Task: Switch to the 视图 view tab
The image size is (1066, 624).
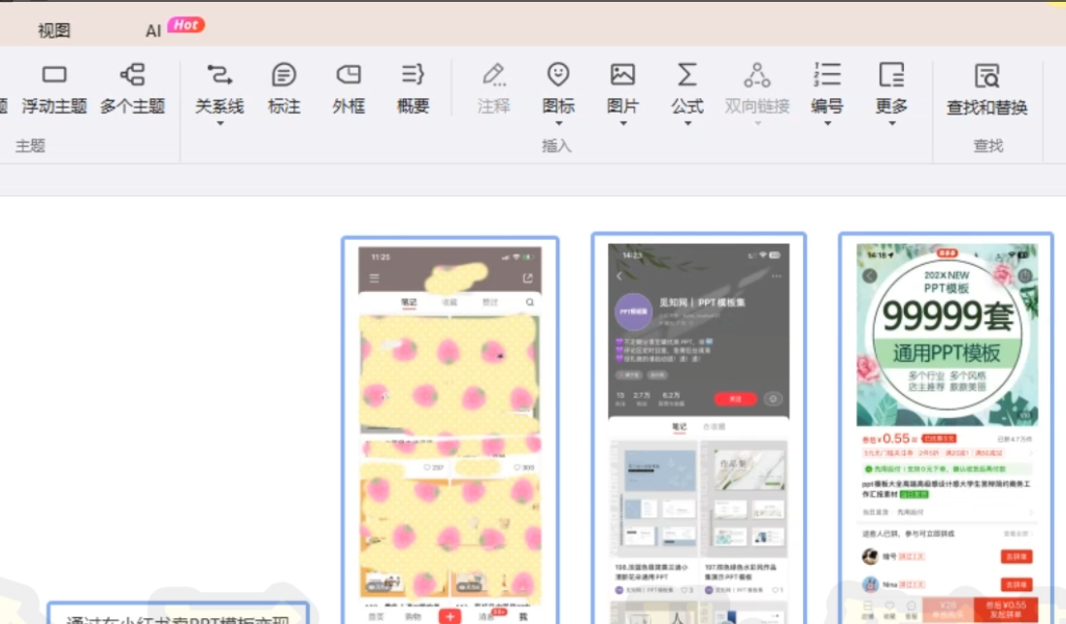Action: click(54, 30)
